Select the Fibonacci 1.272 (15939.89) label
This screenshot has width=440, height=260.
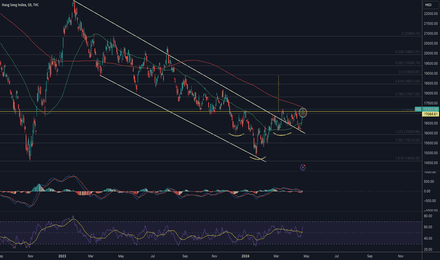point(407,131)
